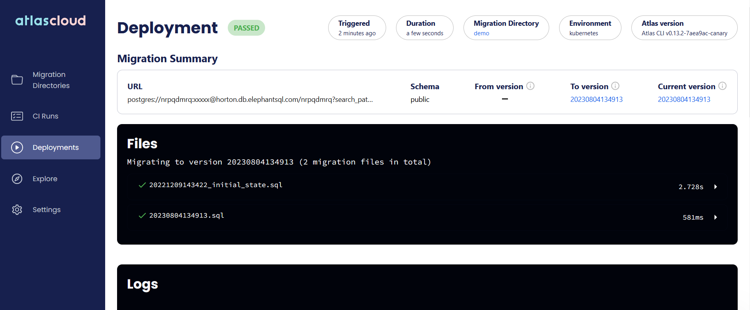Click the Current version 20230804134913 link
Viewport: 750px width, 310px height.
[684, 100]
